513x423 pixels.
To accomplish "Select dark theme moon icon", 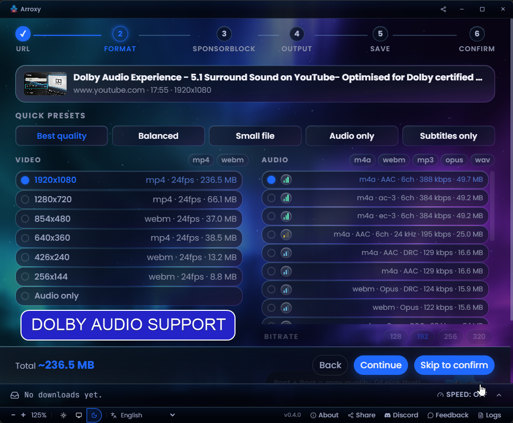I will point(94,415).
